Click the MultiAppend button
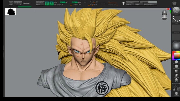The height and width of the screenshot is (101, 180). [40, 2]
